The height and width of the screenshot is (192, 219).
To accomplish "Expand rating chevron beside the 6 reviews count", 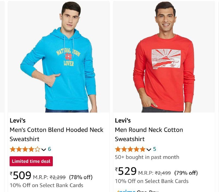I will click(x=44, y=150).
